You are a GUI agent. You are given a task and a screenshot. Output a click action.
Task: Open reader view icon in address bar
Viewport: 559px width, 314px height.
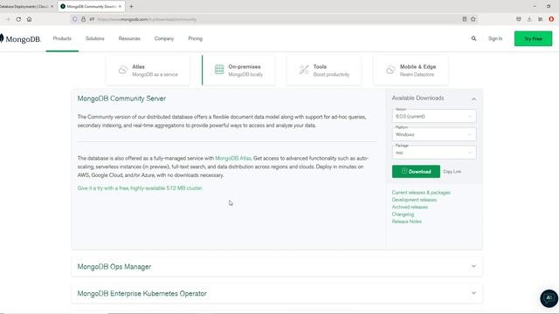(465, 19)
